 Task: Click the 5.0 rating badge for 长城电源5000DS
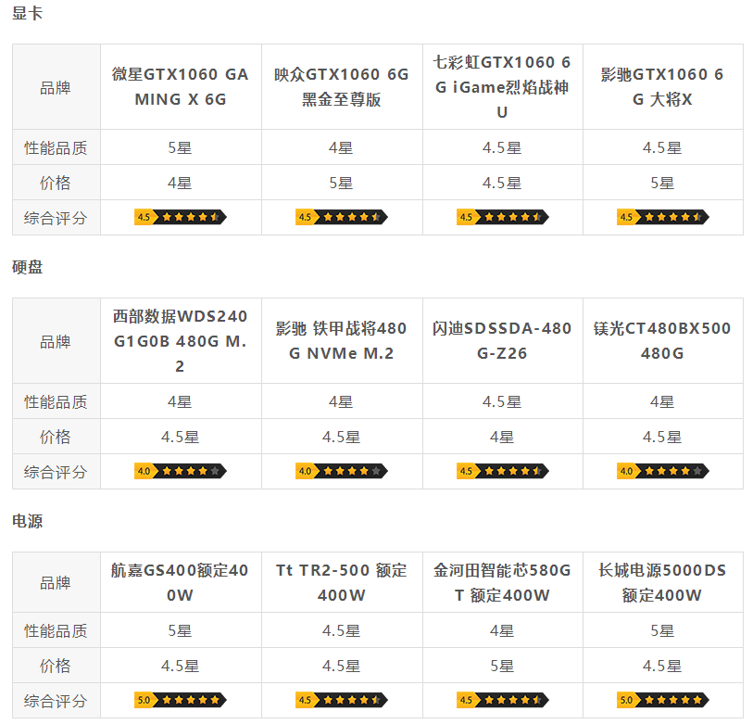663,700
